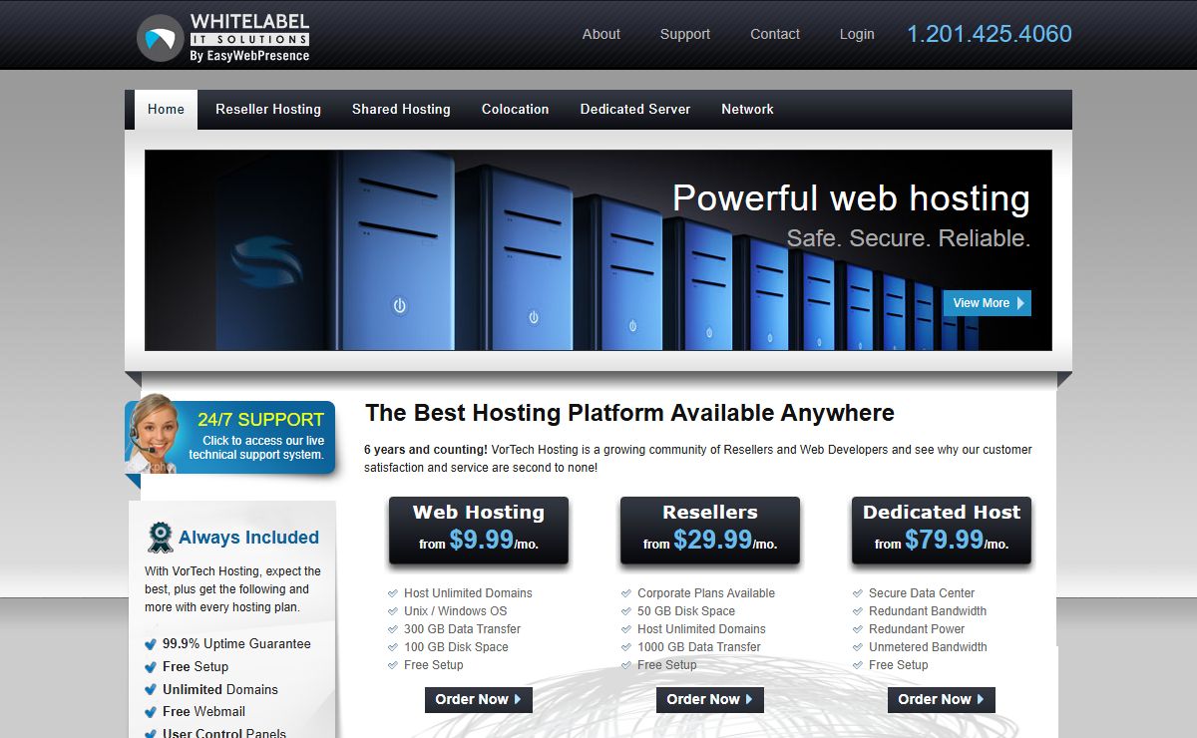Click the Redundant Power feature
This screenshot has width=1197, height=738.
(917, 629)
